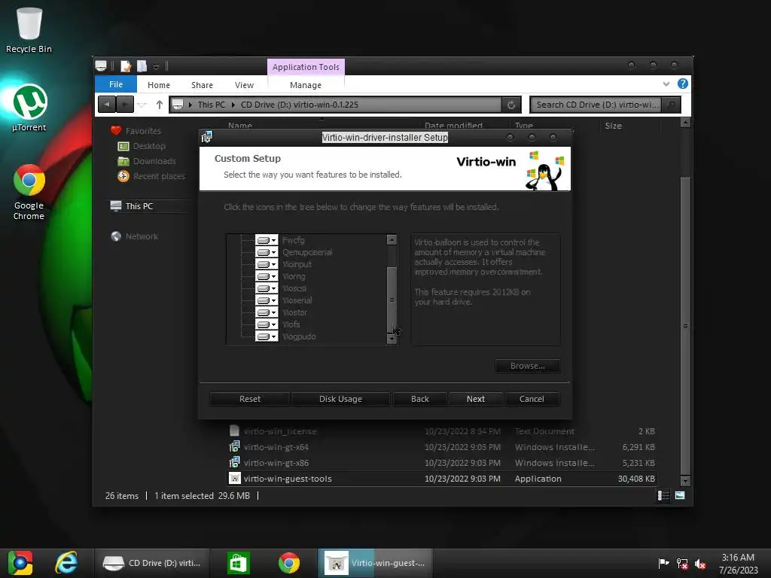Select This PC in navigation pane
The height and width of the screenshot is (578, 771).
[x=139, y=206]
